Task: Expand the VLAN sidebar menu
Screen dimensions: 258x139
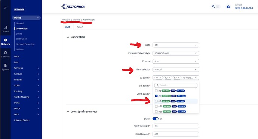Action: [x=38, y=86]
